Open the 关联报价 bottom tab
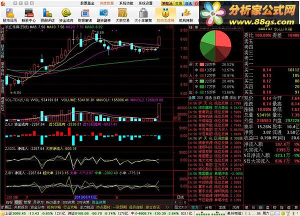Viewport: 300px width, 216px height. [21, 207]
